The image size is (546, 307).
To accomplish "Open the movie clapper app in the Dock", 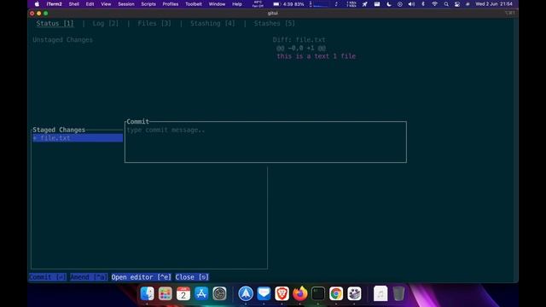I will tap(354, 293).
